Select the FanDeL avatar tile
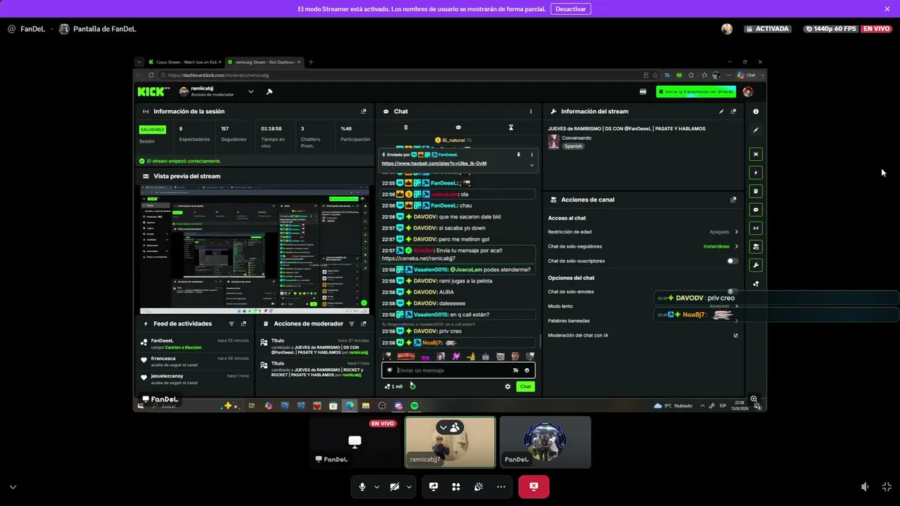Image resolution: width=900 pixels, height=506 pixels. point(546,442)
